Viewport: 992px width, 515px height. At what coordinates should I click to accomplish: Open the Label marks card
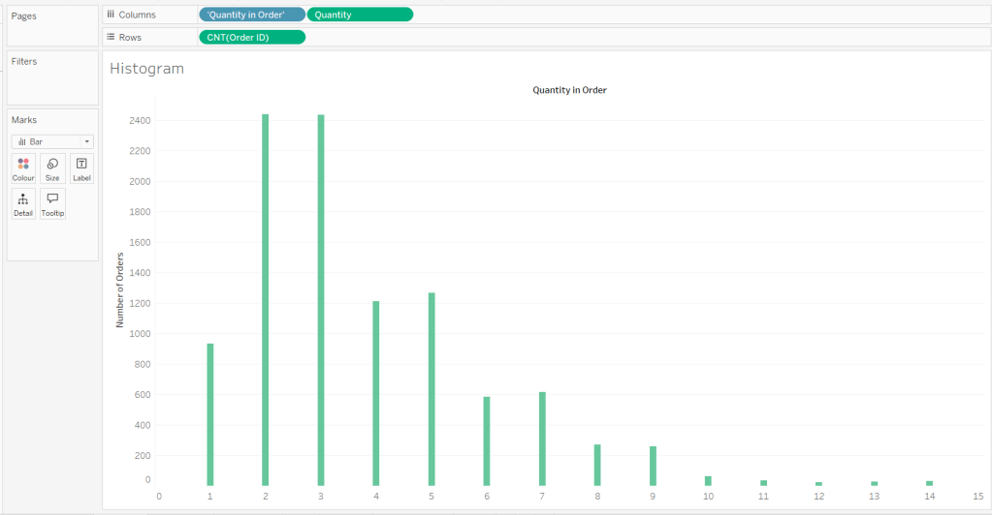pos(81,168)
